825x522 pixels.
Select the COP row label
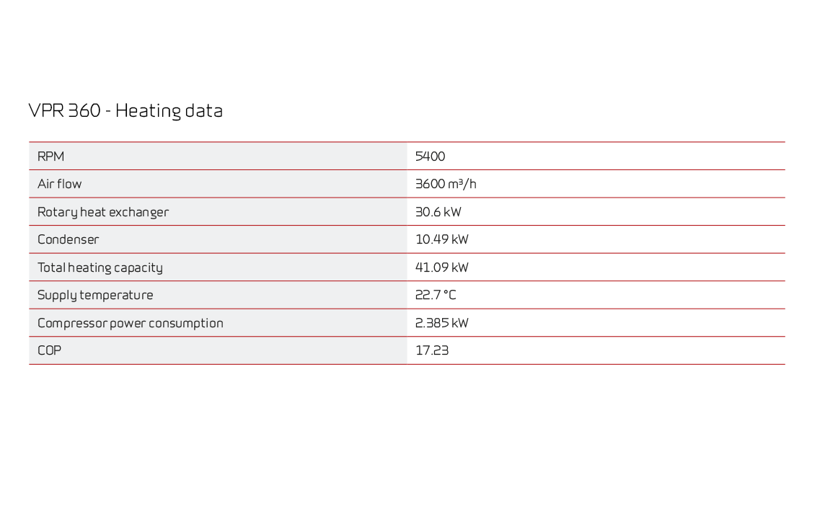pyautogui.click(x=50, y=350)
